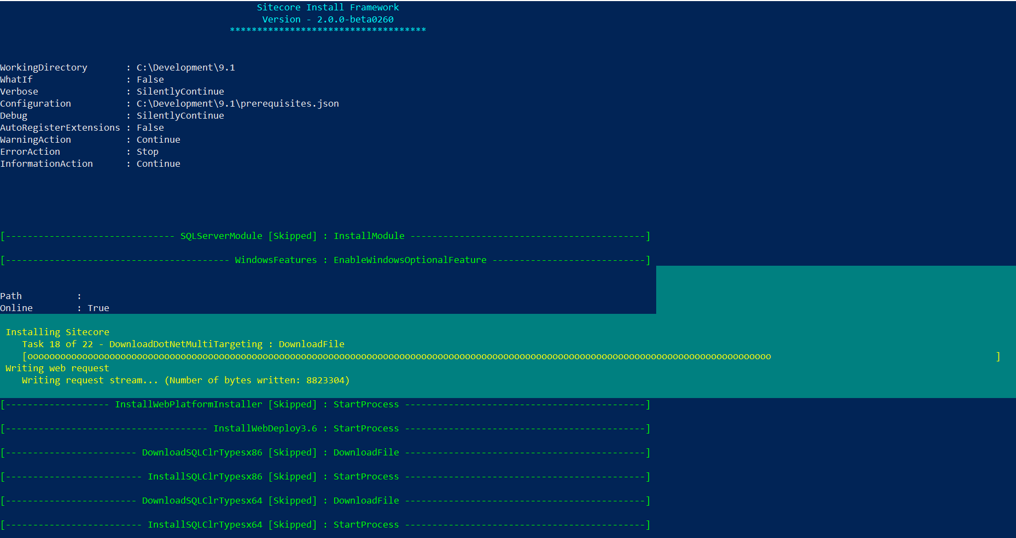Image resolution: width=1016 pixels, height=538 pixels.
Task: Click the InstallWebDeploy3.6 StartProcess line
Action: (x=326, y=429)
